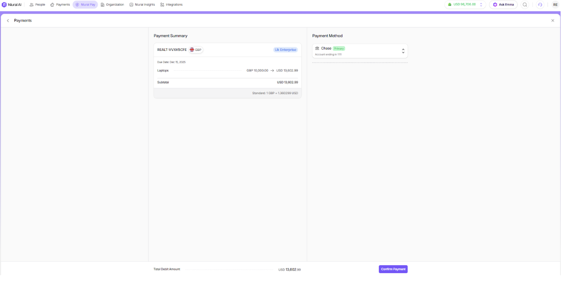Open Niural Insights

[142, 5]
